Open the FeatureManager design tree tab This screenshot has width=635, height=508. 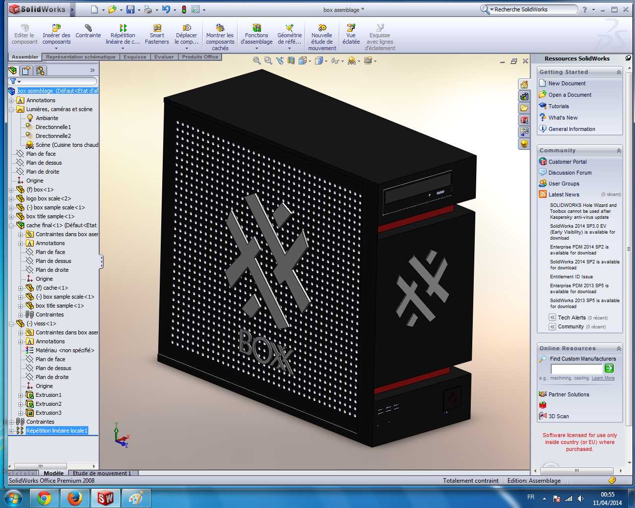(13, 70)
